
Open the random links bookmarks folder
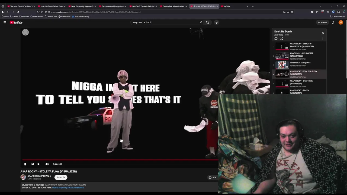coord(51,17)
